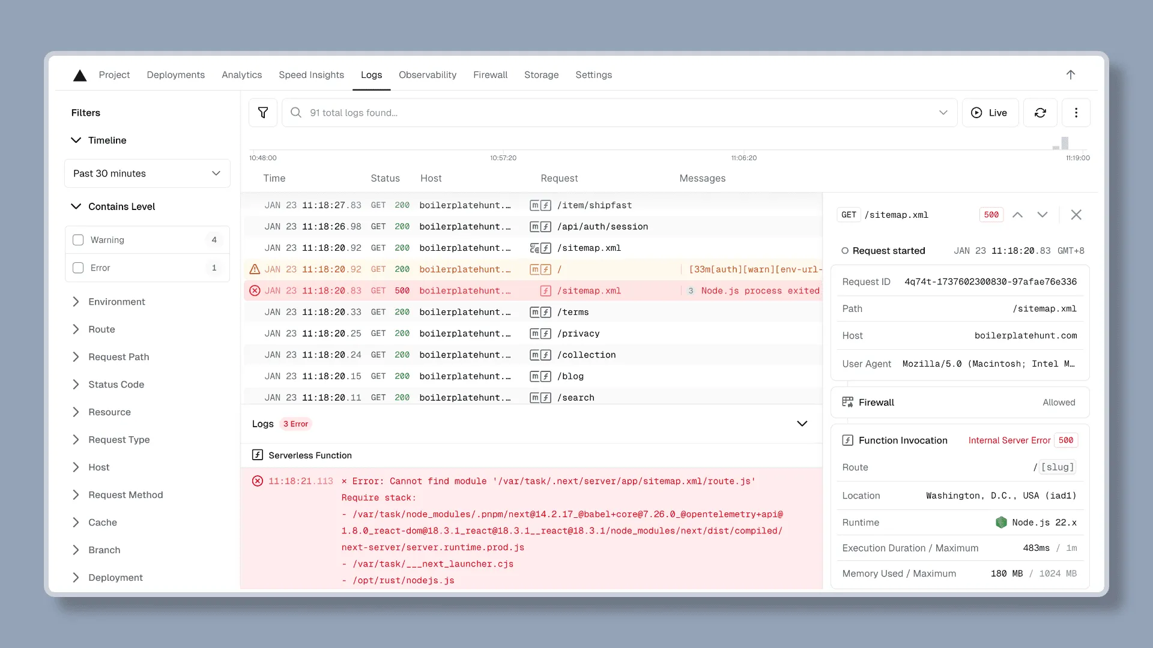Image resolution: width=1153 pixels, height=648 pixels.
Task: Collapse the Logs error section chevron
Action: point(802,424)
